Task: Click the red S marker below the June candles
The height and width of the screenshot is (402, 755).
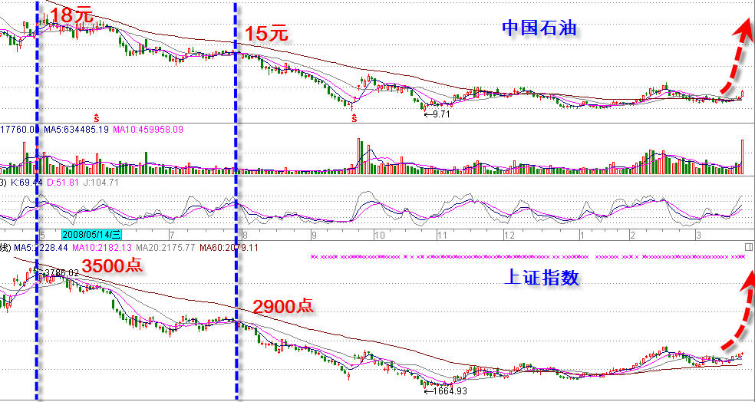Action: 97,117
